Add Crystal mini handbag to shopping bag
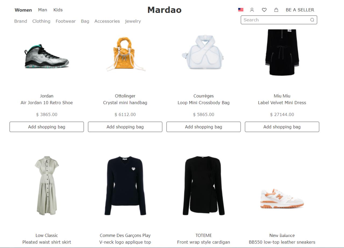 [x=125, y=127]
